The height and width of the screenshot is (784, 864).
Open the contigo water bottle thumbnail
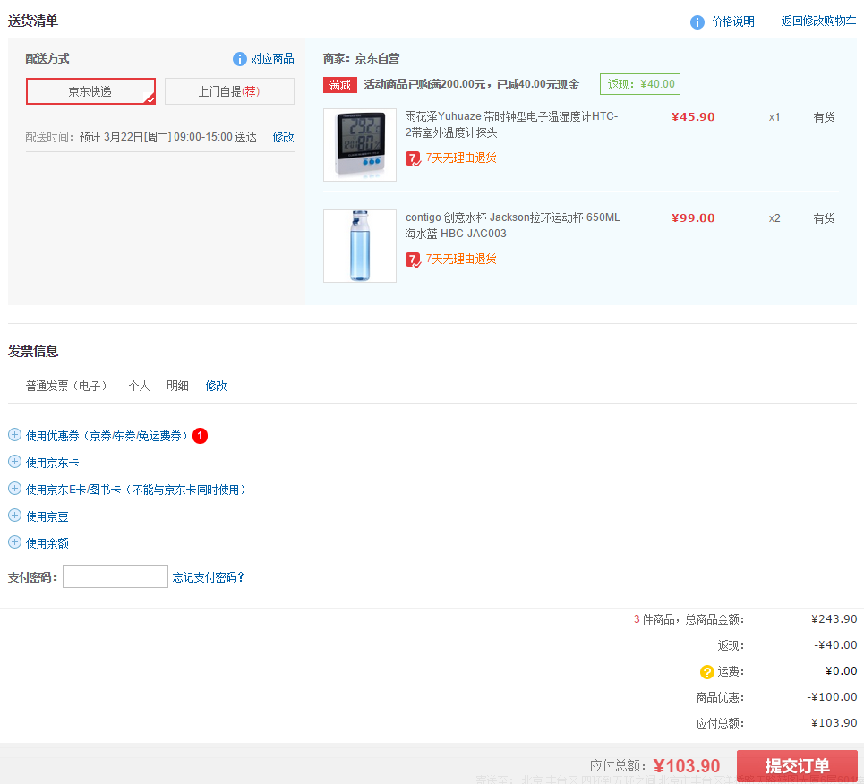(360, 246)
